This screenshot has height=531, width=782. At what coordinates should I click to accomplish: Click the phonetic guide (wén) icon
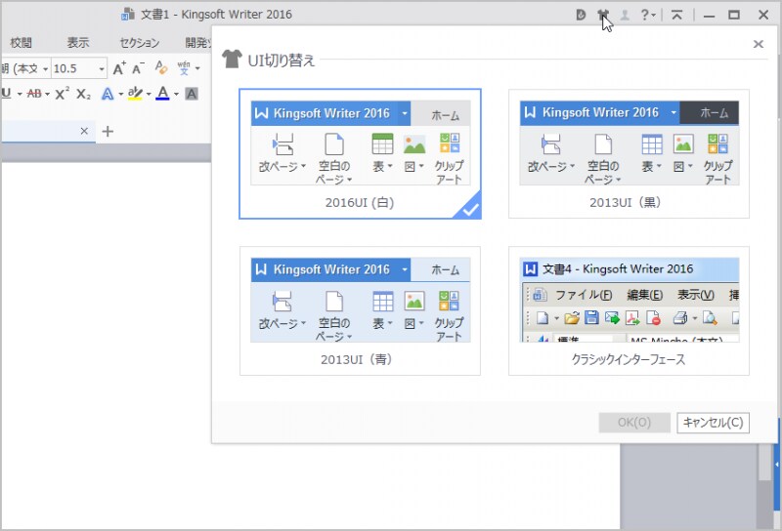point(184,67)
